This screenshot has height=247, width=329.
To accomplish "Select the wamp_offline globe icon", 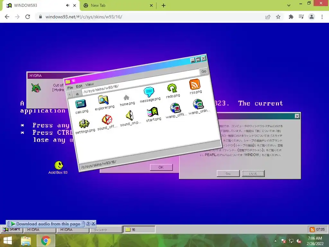I will (175, 108).
